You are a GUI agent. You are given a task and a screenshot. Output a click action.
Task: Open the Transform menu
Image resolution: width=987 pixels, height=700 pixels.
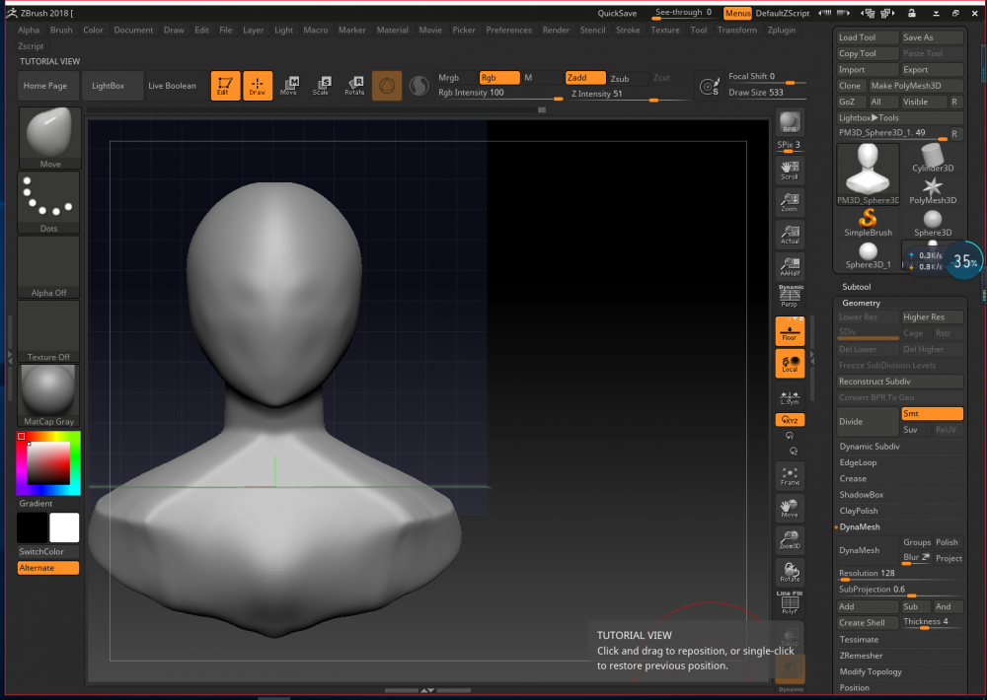737,30
